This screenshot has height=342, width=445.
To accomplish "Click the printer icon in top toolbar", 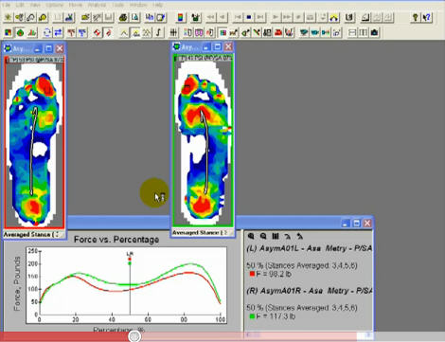I will click(x=123, y=17).
